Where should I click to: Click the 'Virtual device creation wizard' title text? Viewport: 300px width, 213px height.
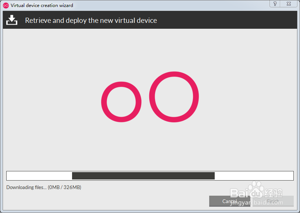[x=42, y=6]
